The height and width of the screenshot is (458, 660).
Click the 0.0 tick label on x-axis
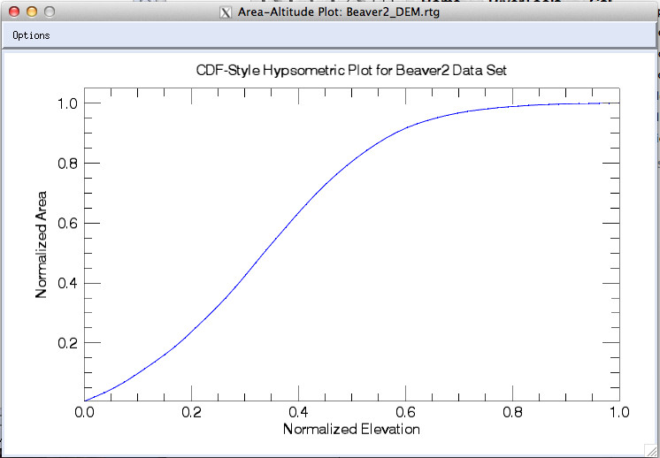pos(84,411)
